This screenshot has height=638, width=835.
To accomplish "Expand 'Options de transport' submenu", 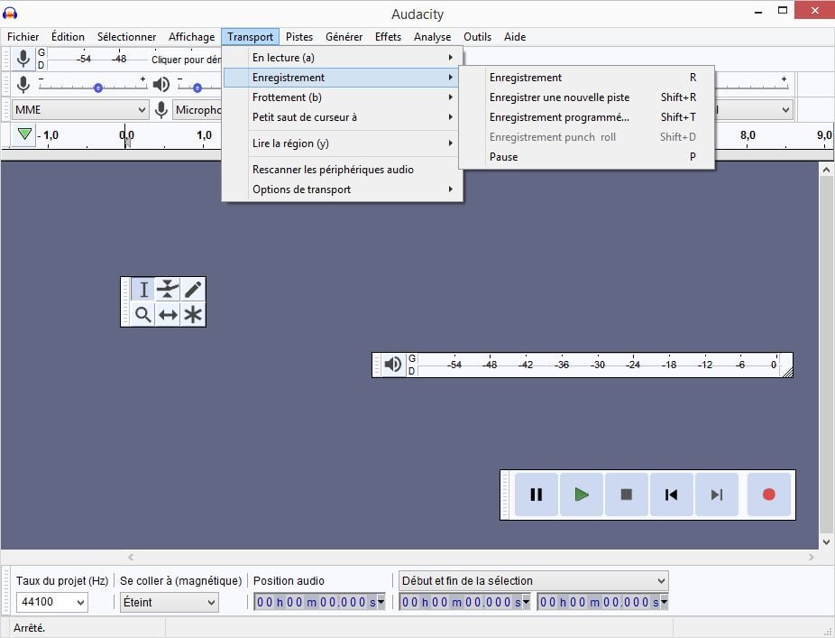I will point(343,190).
